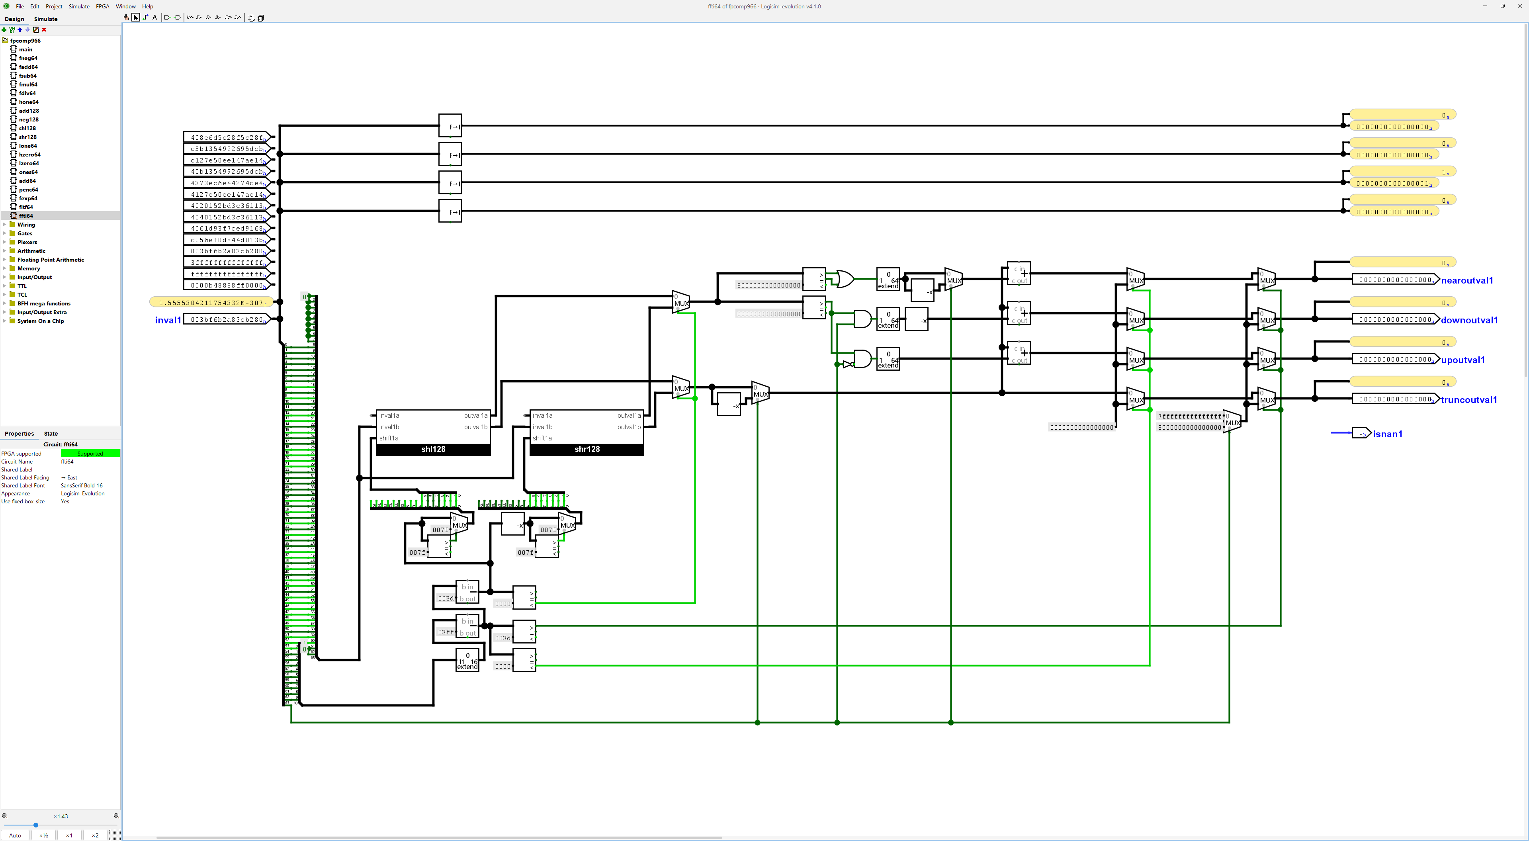Set zoom to ×½
The image size is (1529, 841).
point(43,835)
